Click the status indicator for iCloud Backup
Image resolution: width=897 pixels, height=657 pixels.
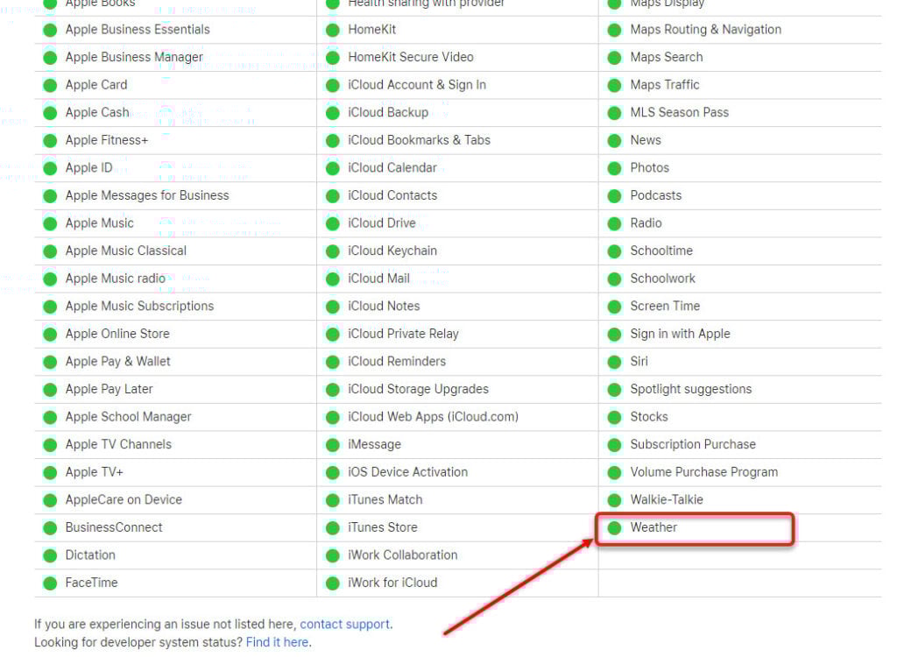pyautogui.click(x=333, y=112)
